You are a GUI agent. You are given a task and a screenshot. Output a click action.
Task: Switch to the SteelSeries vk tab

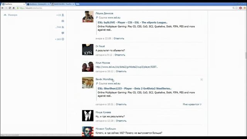click(x=13, y=4)
